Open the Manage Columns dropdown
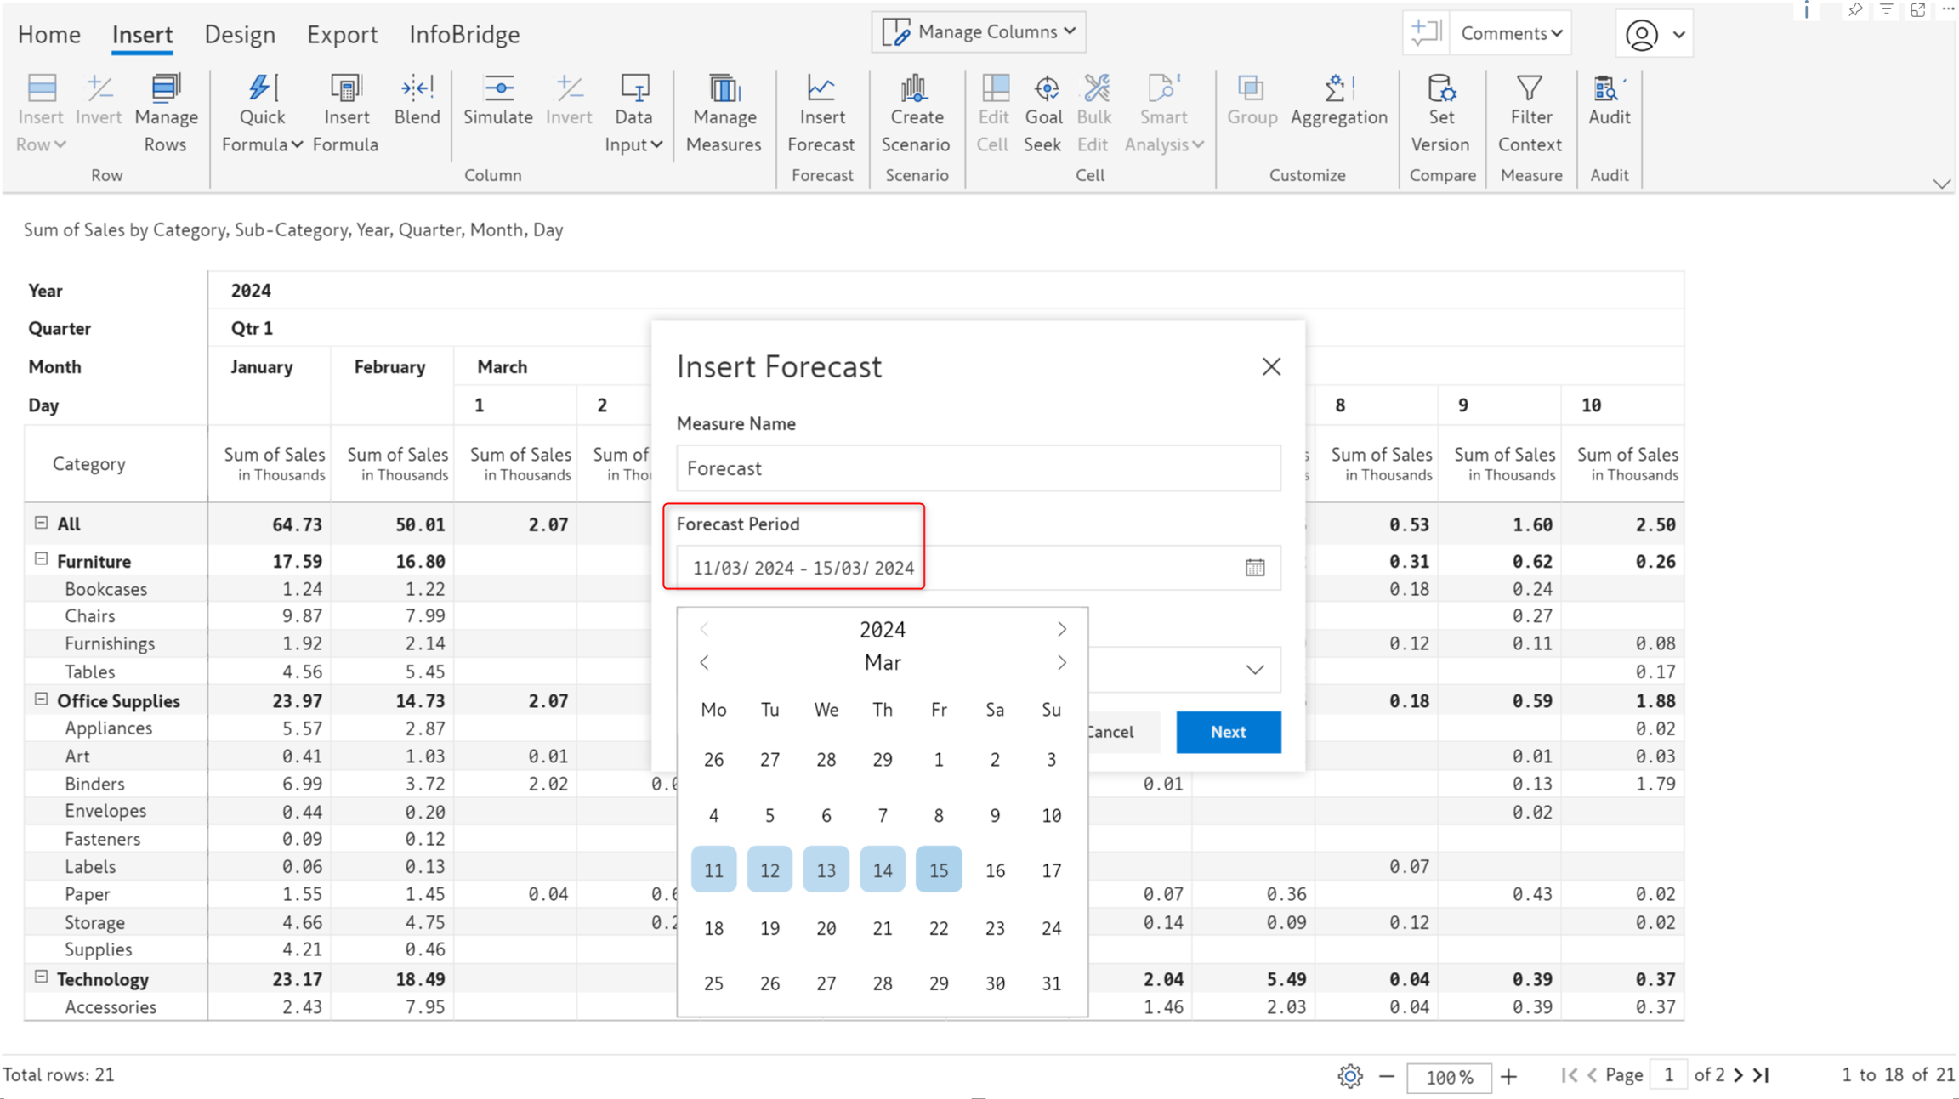Screen dimensions: 1959x1099 pyautogui.click(x=979, y=32)
